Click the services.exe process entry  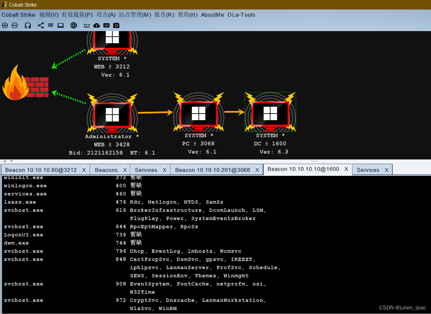click(25, 194)
